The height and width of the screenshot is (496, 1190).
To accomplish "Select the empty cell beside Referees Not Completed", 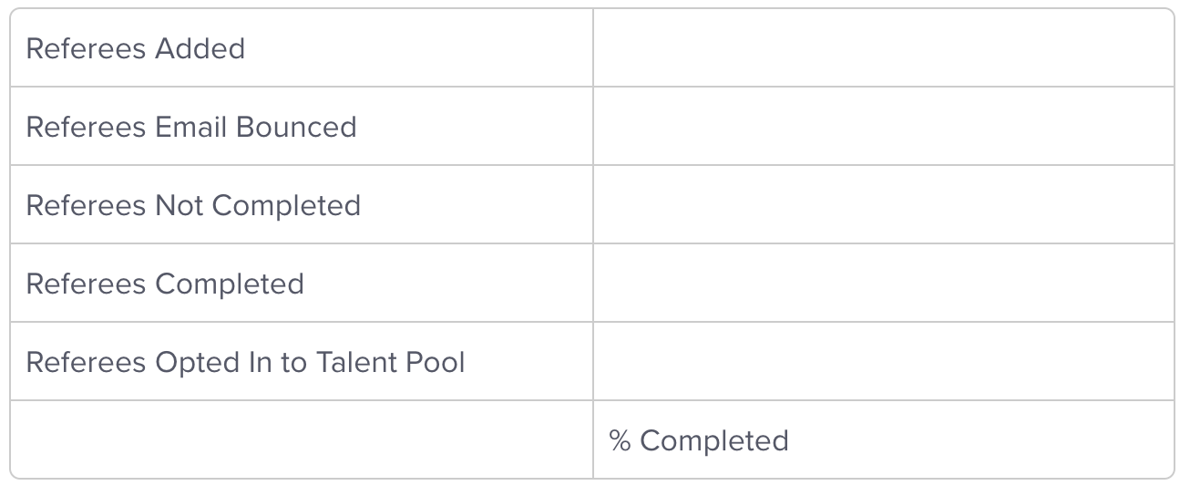I will pos(883,205).
